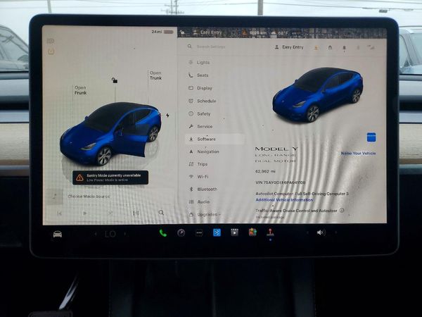Tap the HomeLink house icon
This screenshot has height=317, width=422.
click(330, 48)
